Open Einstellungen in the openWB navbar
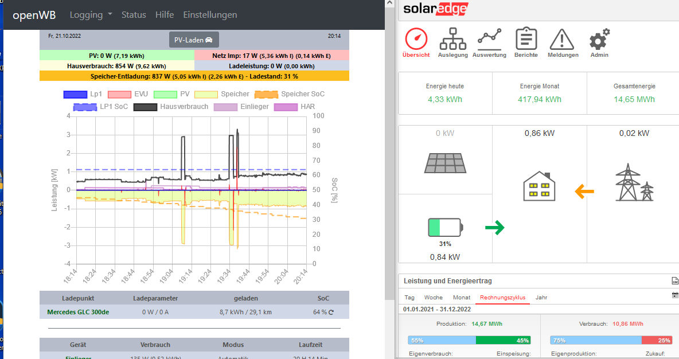 pos(210,15)
